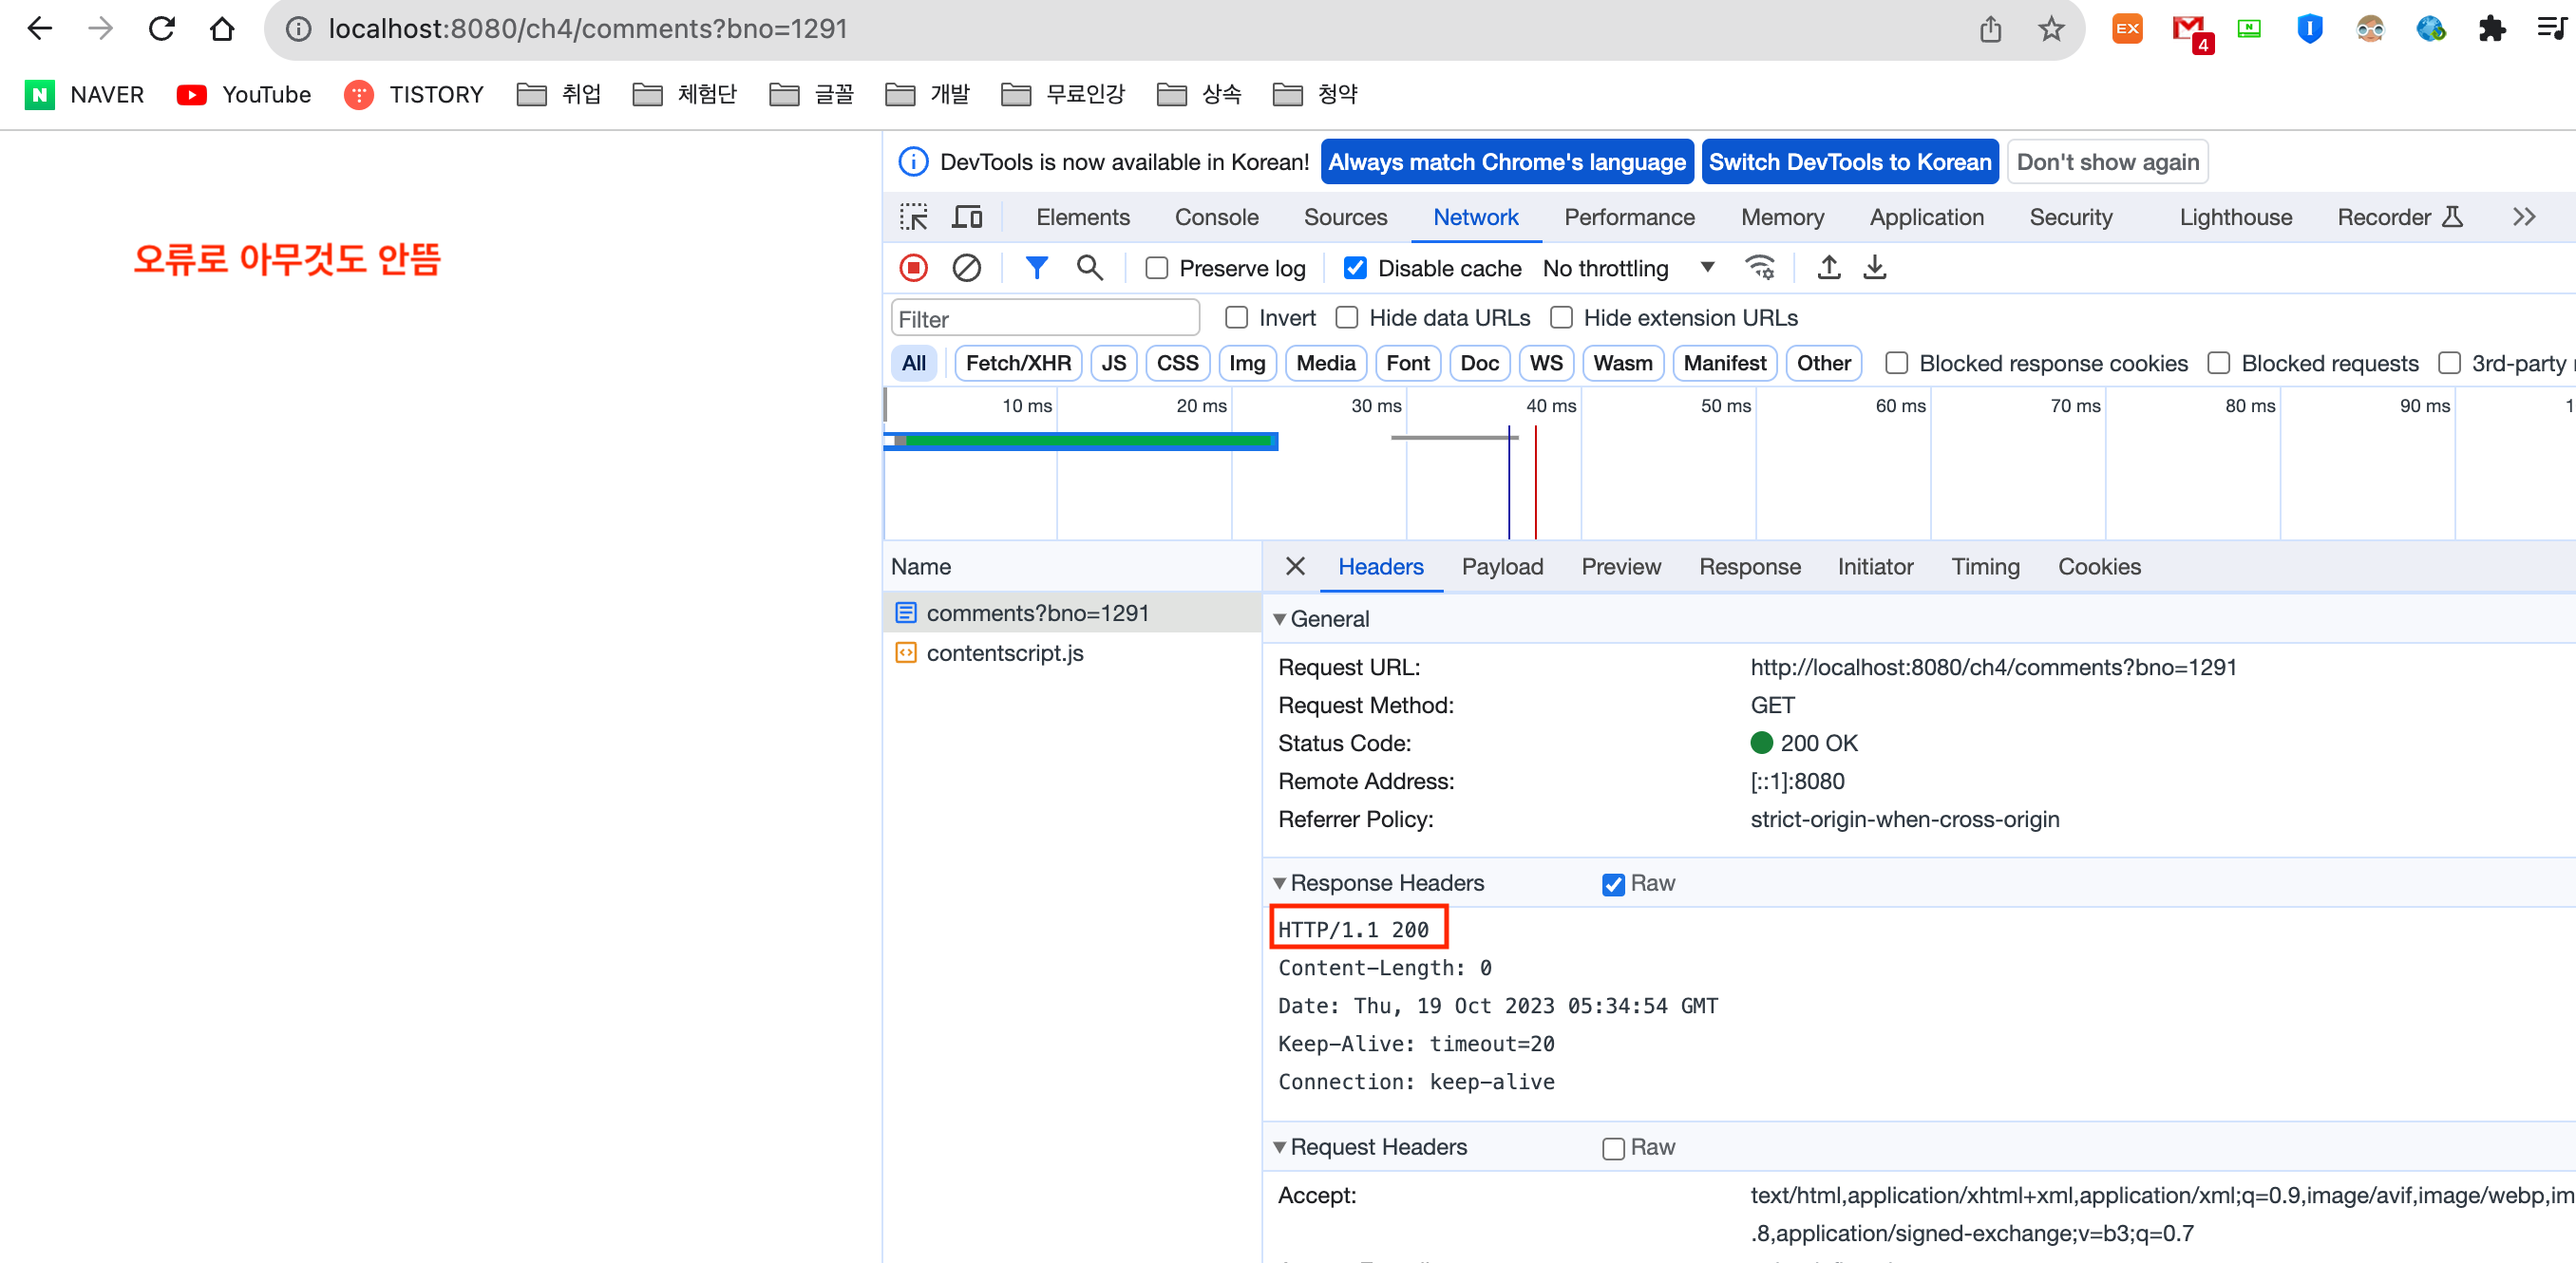Uncheck the Disable cache checkbox
2576x1263 pixels.
[1355, 268]
